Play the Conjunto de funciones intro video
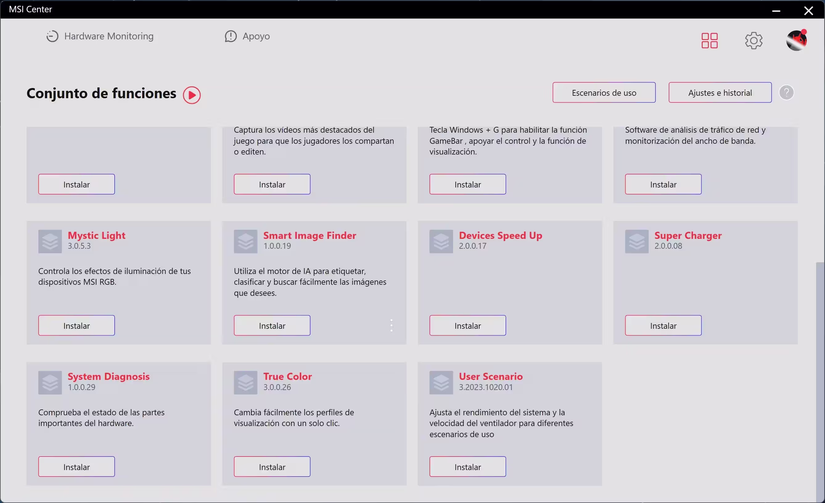 tap(192, 95)
